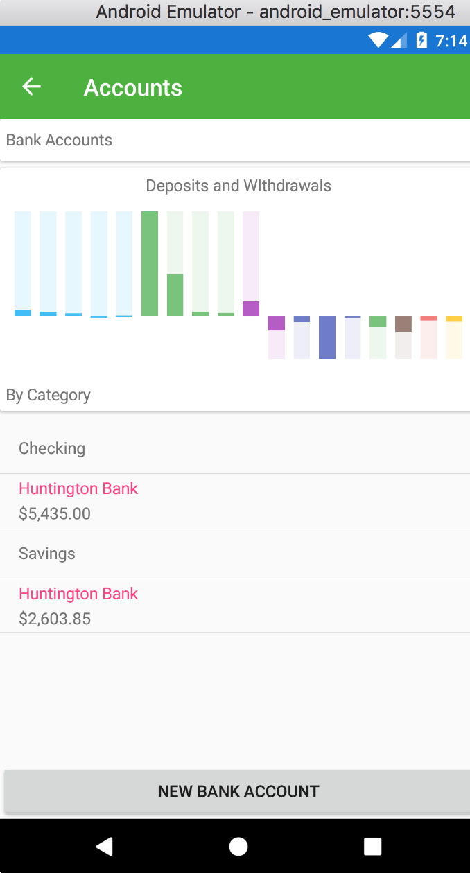Click the NEW BANK ACCOUNT button

pyautogui.click(x=238, y=791)
